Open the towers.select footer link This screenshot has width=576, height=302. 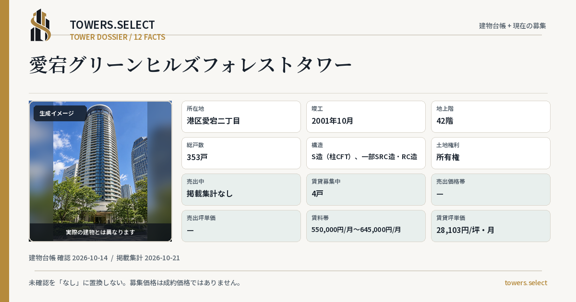526,283
